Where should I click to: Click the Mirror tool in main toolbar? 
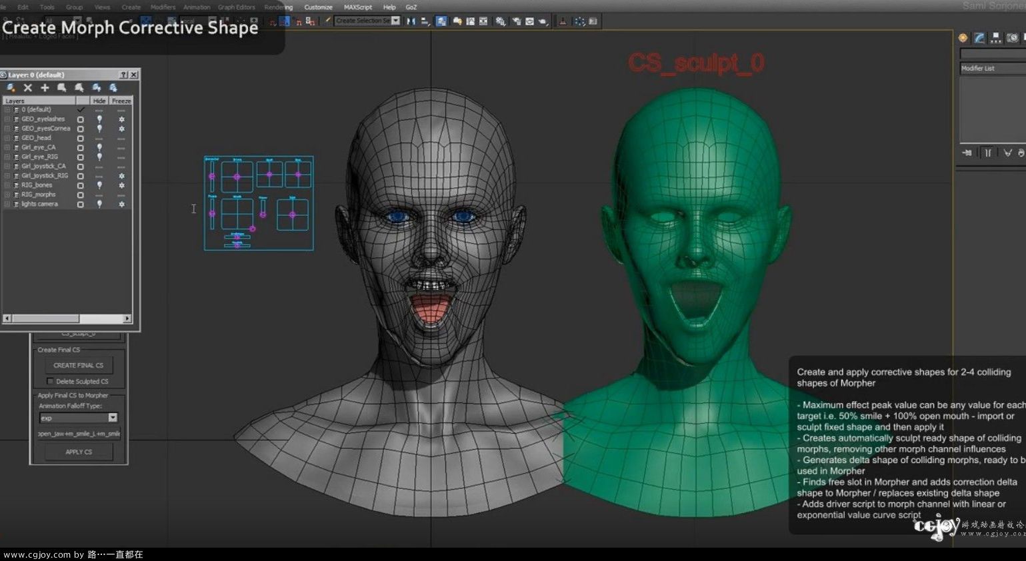411,21
